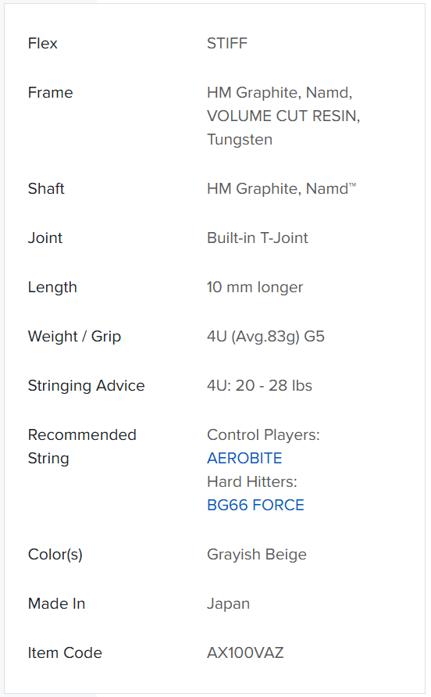
Task: Click the Length label
Action: (52, 287)
